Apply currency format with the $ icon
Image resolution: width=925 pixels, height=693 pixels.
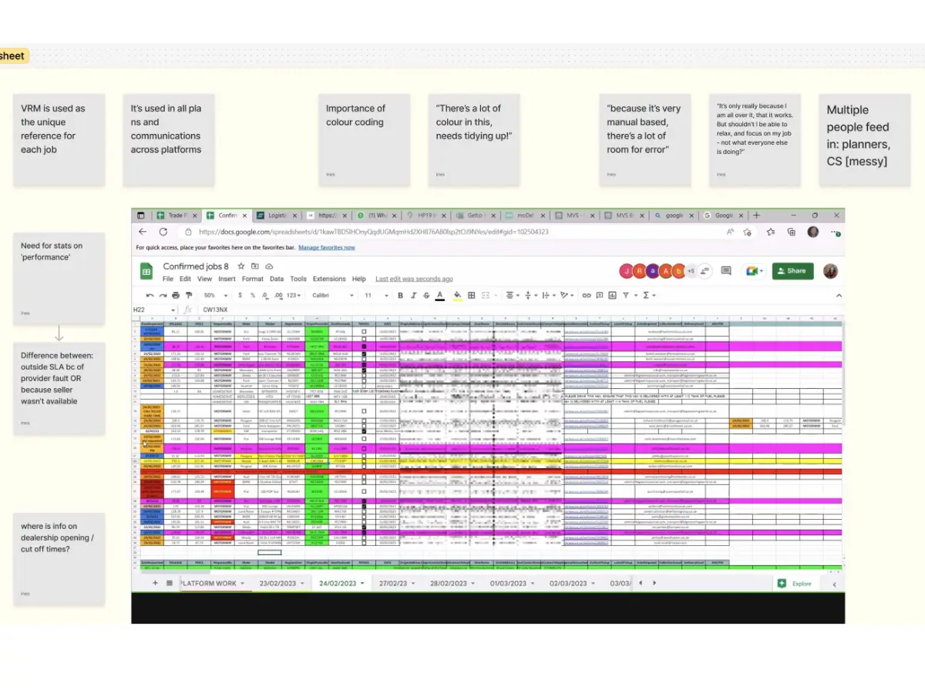tap(240, 295)
